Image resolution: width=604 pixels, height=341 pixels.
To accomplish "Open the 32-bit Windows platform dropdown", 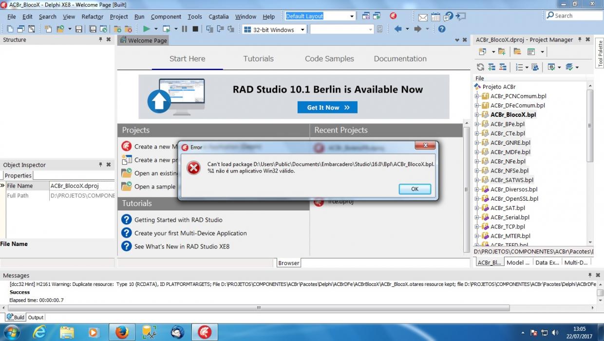I will (302, 29).
